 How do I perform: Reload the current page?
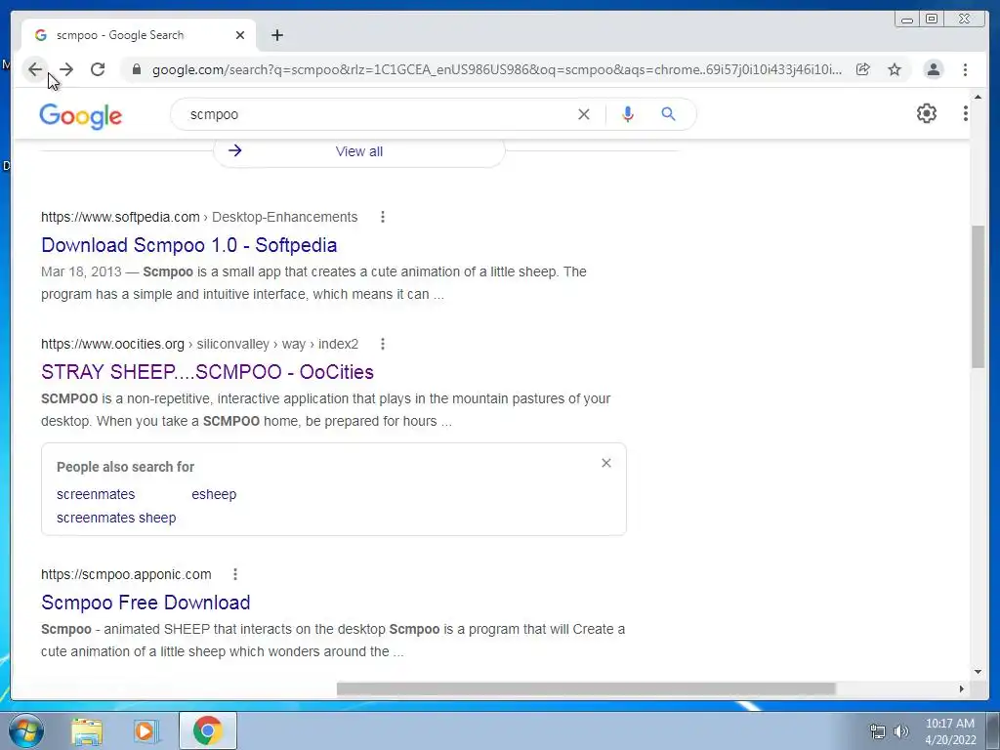click(x=98, y=69)
